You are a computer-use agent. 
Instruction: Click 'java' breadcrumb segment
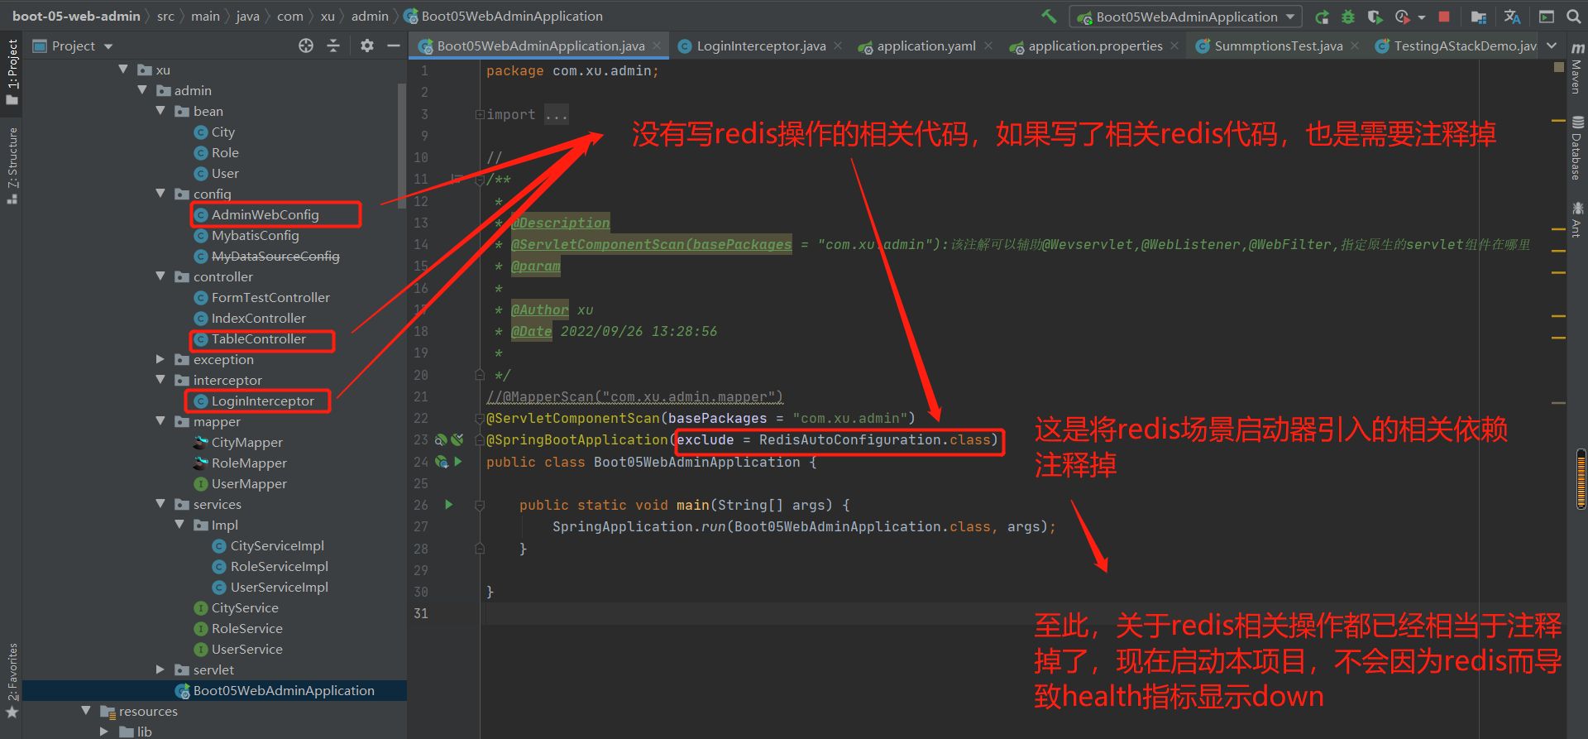tap(248, 16)
